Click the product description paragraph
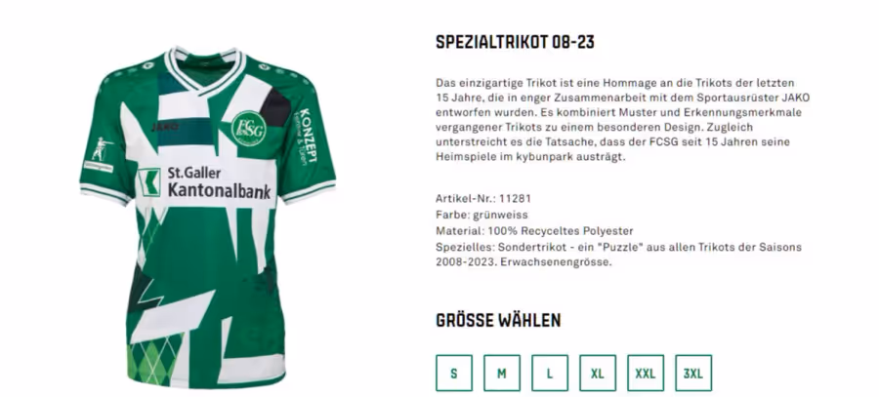879x397 pixels. (622, 120)
